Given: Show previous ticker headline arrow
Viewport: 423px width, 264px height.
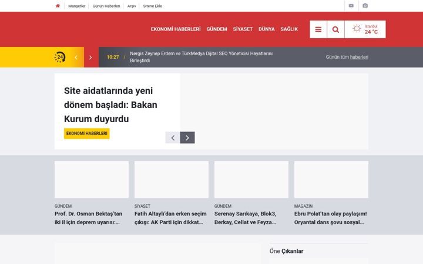Looking at the screenshot, I should [x=76, y=57].
